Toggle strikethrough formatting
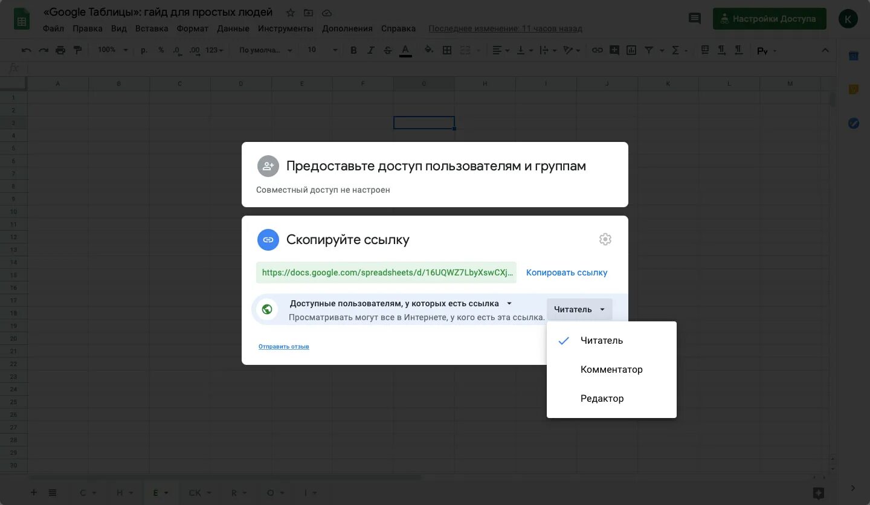870x505 pixels. coord(388,50)
